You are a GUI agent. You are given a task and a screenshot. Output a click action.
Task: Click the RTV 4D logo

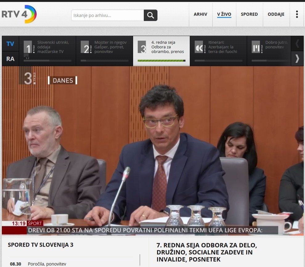19,14
